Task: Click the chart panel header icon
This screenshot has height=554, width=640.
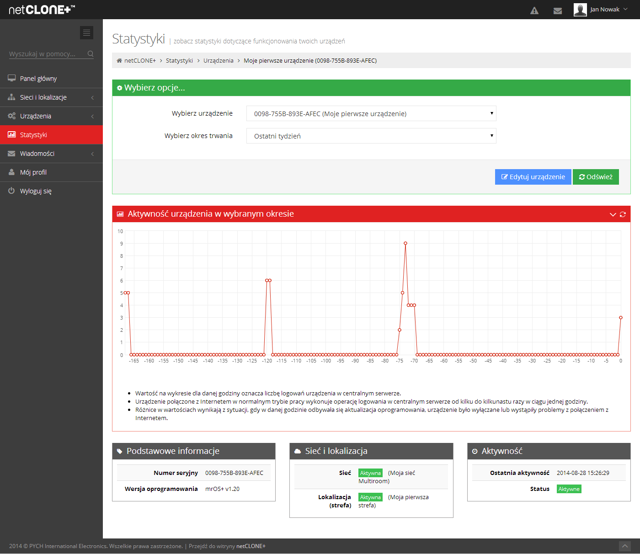Action: 120,214
